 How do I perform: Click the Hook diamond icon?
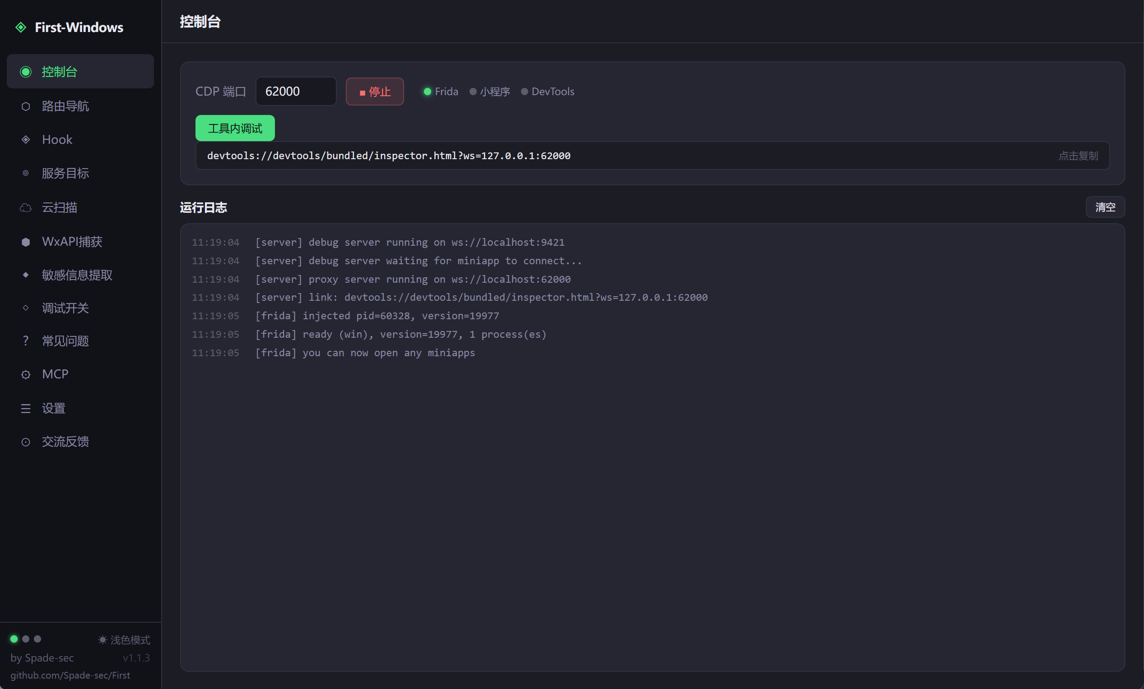26,140
